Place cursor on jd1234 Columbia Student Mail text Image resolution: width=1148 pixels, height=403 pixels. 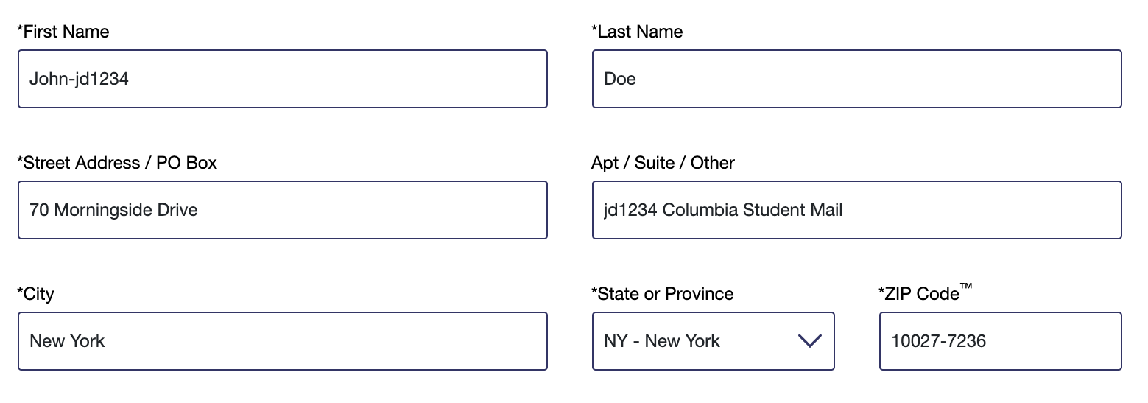point(723,210)
